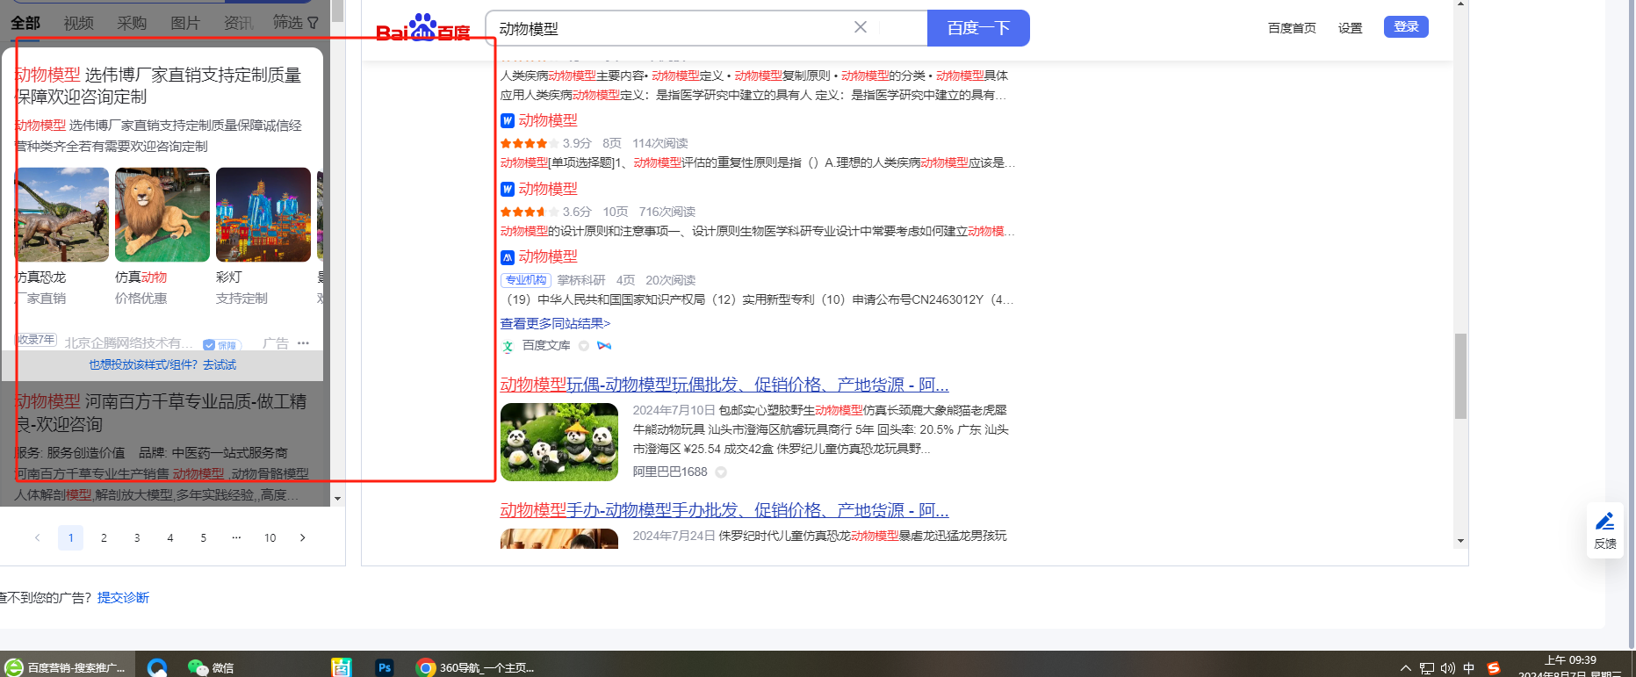Click the blue 登录 button
The height and width of the screenshot is (677, 1636).
coord(1406,26)
